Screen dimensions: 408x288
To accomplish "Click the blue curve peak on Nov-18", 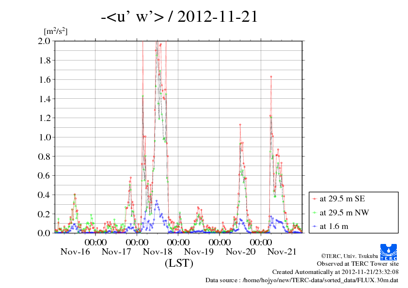I will 157,201.
